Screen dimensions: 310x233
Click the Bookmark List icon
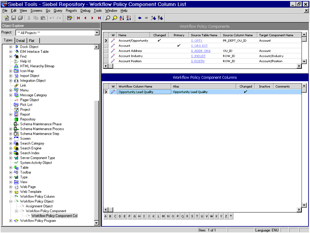click(160, 18)
